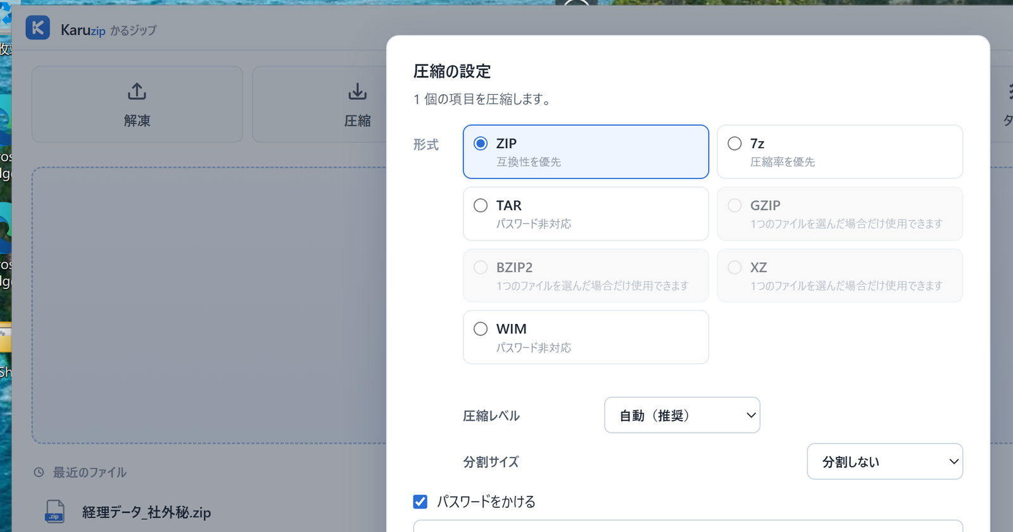Screen dimensions: 1013x532
Task: Open the 分割サイズ dropdown
Action: pos(884,461)
